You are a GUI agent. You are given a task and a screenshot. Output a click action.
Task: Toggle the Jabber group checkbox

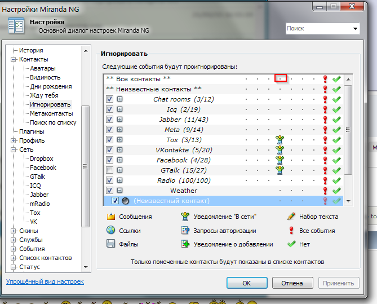point(110,119)
